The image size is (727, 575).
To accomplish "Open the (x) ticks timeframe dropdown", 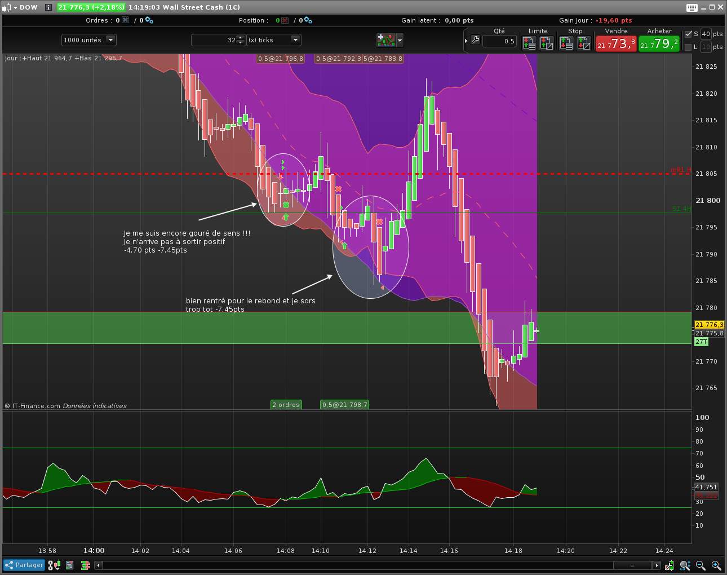I will pos(295,40).
